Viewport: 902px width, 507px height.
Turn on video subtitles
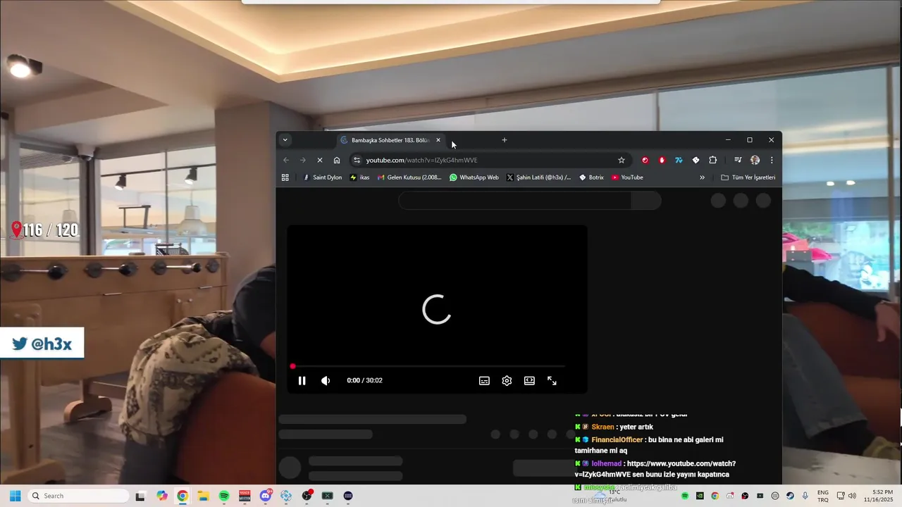pyautogui.click(x=484, y=380)
